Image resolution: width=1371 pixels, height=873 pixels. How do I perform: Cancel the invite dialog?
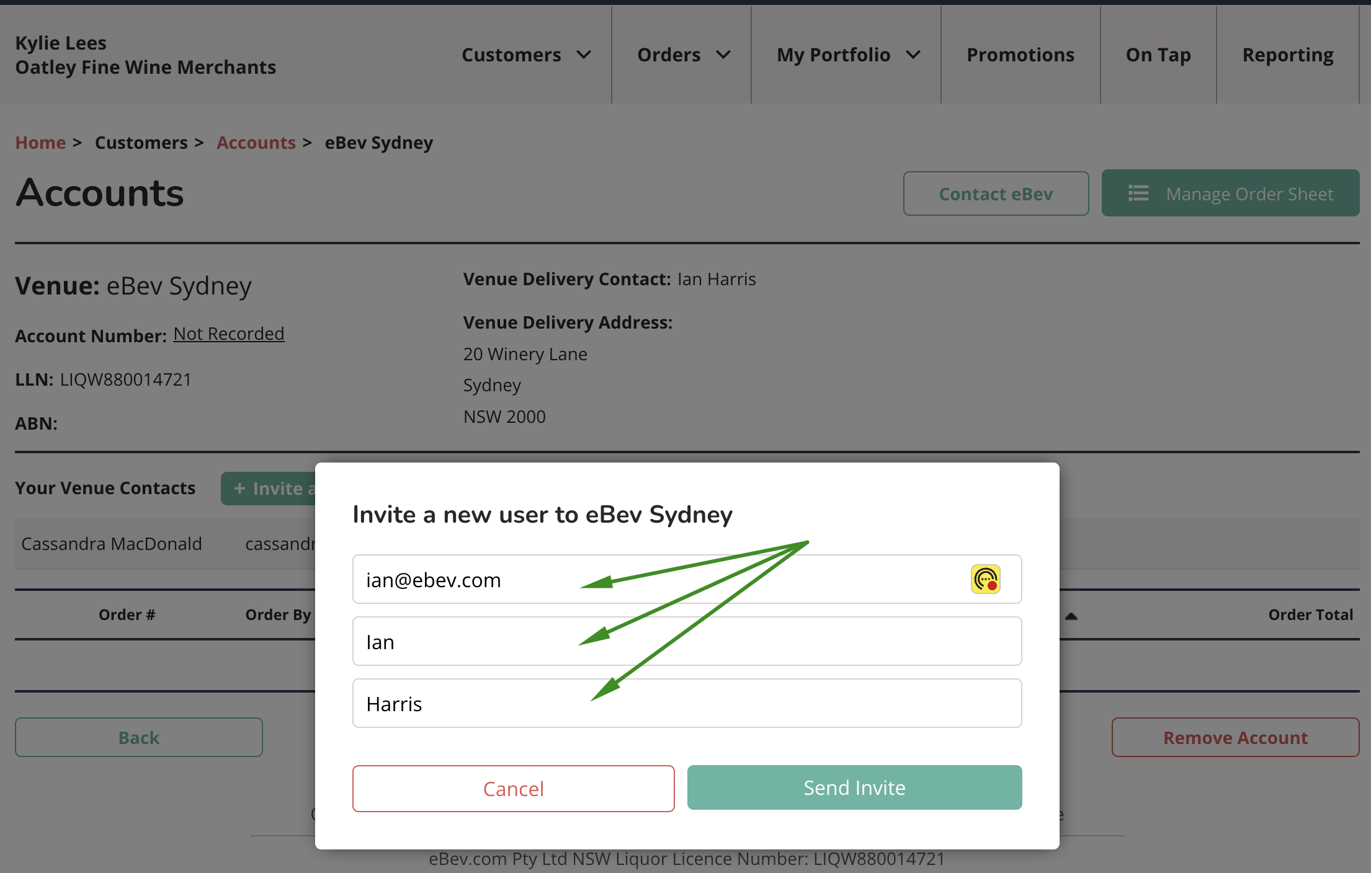click(x=513, y=788)
